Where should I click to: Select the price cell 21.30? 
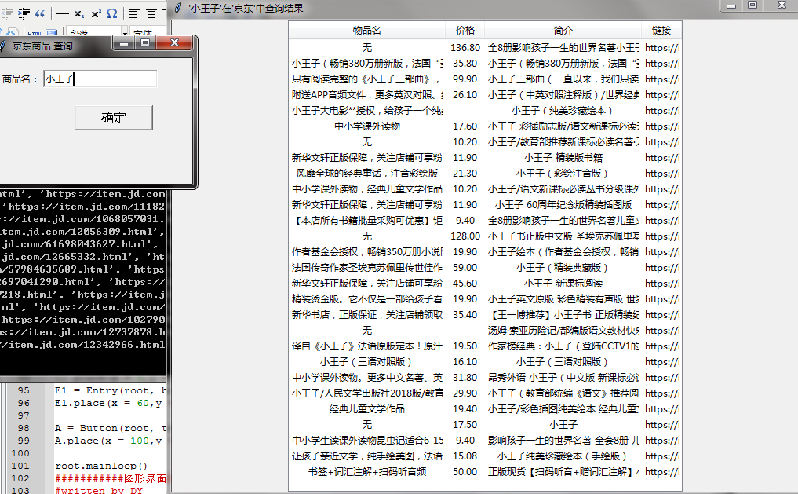pyautogui.click(x=465, y=173)
